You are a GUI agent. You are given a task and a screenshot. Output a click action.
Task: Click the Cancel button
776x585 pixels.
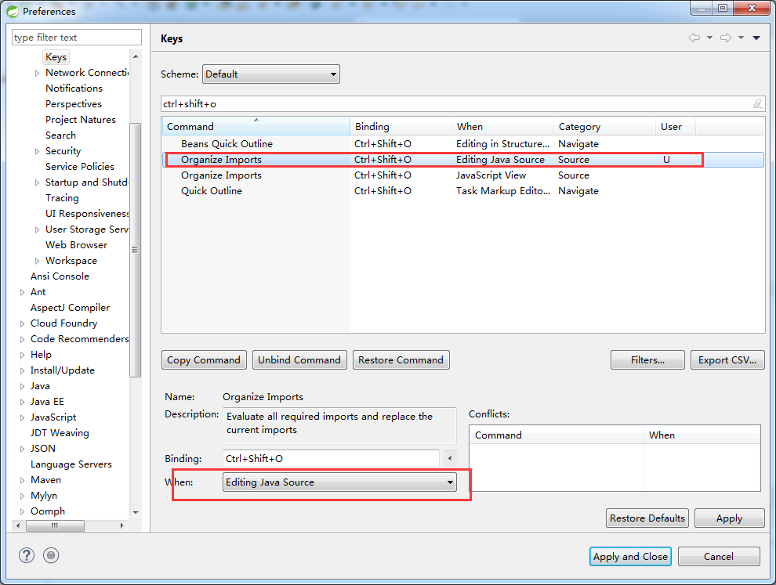tap(719, 556)
